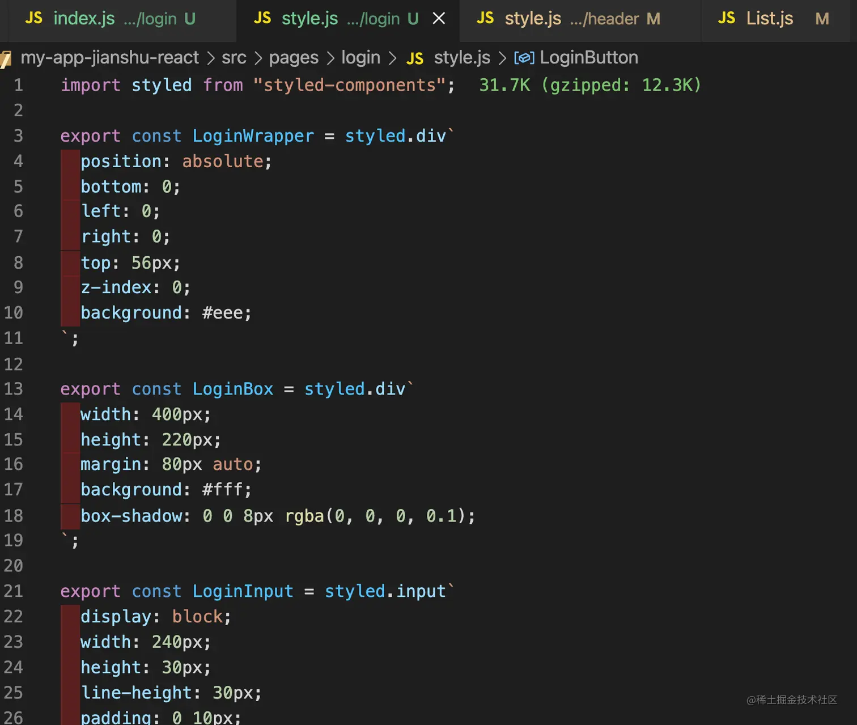This screenshot has width=857, height=725.
Task: Click the JS file icon in the breadcrumb
Action: click(x=415, y=58)
